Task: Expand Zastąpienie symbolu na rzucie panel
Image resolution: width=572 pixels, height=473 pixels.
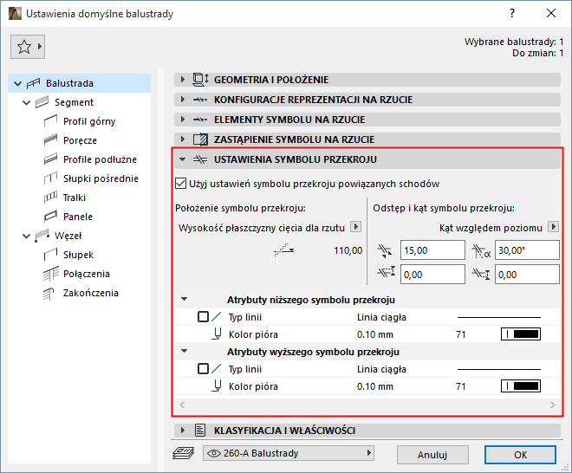Action: 183,139
